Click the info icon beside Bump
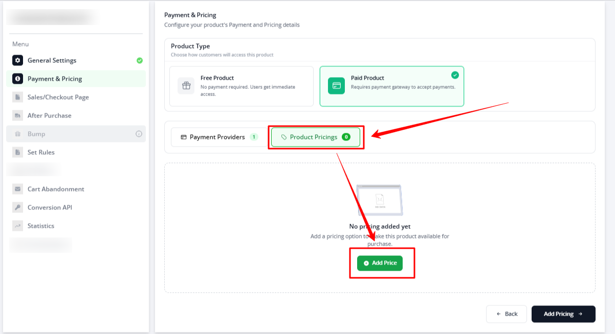The height and width of the screenshot is (334, 615). [x=139, y=134]
